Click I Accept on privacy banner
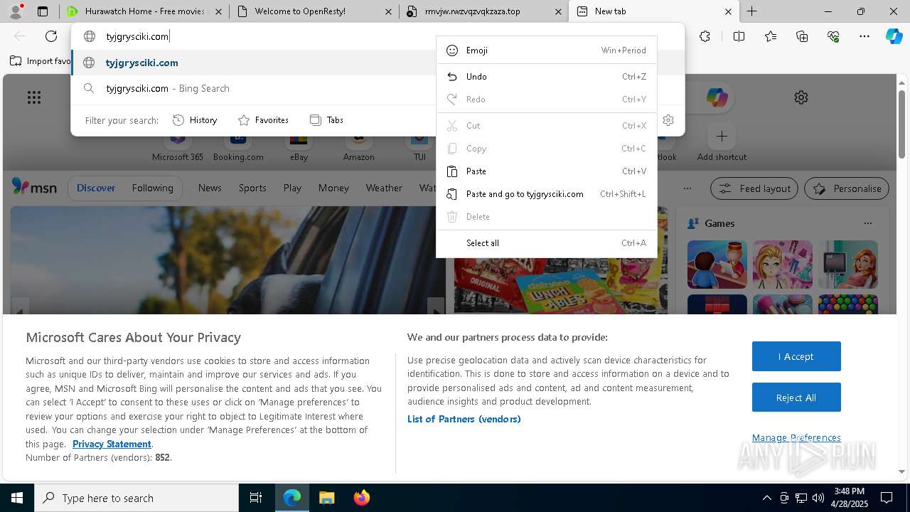Image resolution: width=910 pixels, height=512 pixels. point(796,356)
